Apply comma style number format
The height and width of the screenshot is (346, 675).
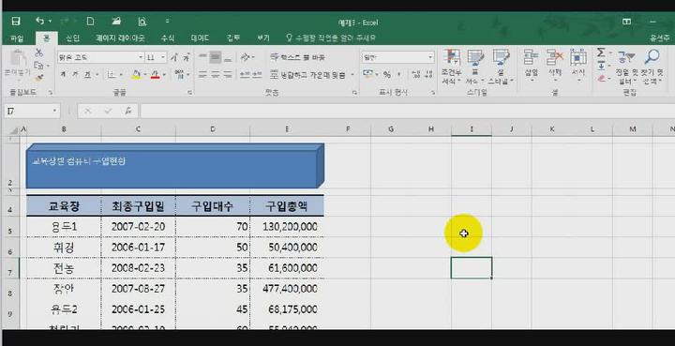point(398,75)
